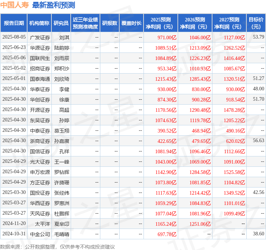Select institution 华西证券
This screenshot has height=250, width=266.
pos(40,203)
